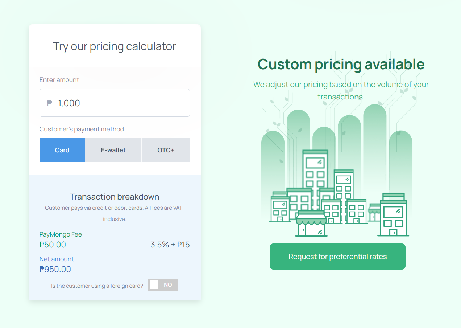Click the rightmost building illustration

coord(393,214)
